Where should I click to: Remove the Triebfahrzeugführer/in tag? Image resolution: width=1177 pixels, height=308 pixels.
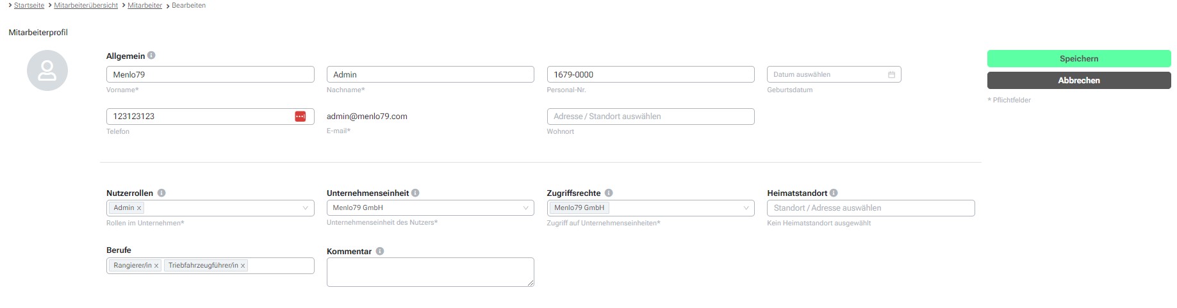(x=243, y=266)
